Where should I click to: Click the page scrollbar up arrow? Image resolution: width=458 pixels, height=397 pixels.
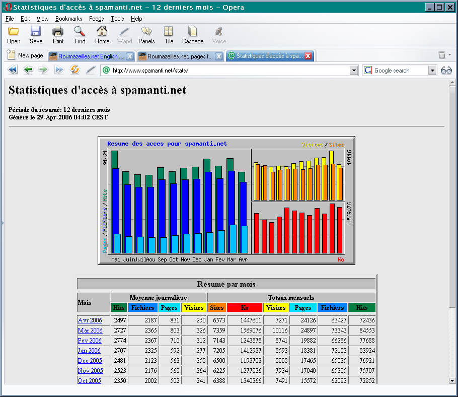[x=452, y=83]
